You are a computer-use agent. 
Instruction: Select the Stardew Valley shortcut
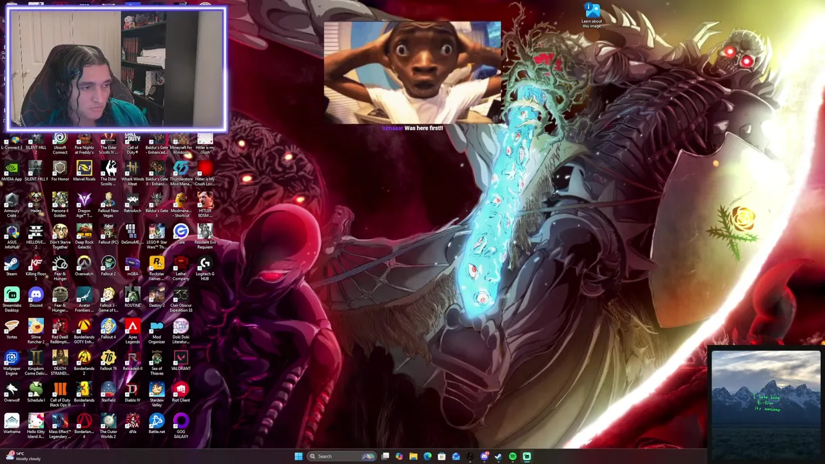coord(157,396)
